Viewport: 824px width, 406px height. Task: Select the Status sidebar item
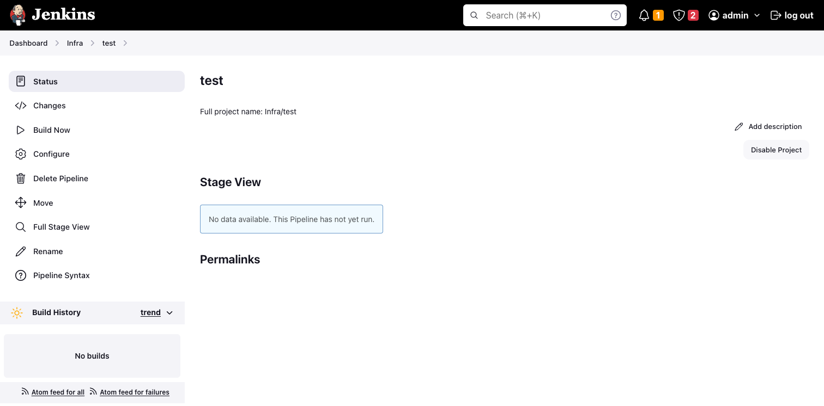45,82
